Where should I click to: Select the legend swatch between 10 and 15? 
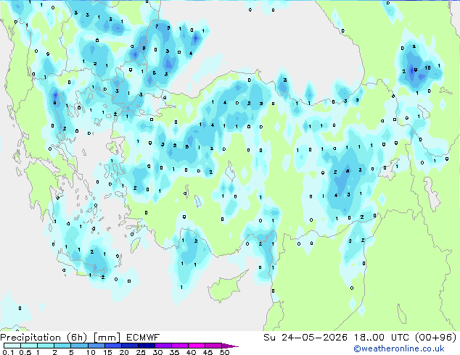[96, 346]
